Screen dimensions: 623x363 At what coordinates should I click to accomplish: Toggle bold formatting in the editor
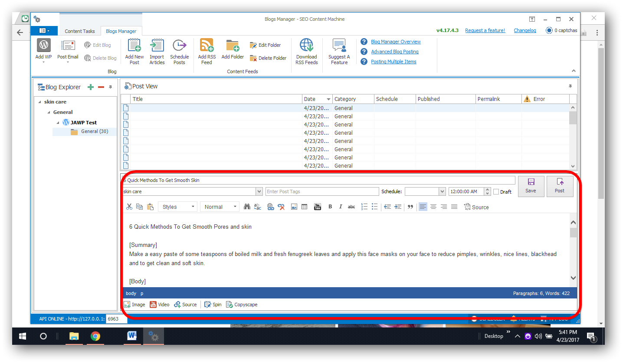[x=330, y=207]
